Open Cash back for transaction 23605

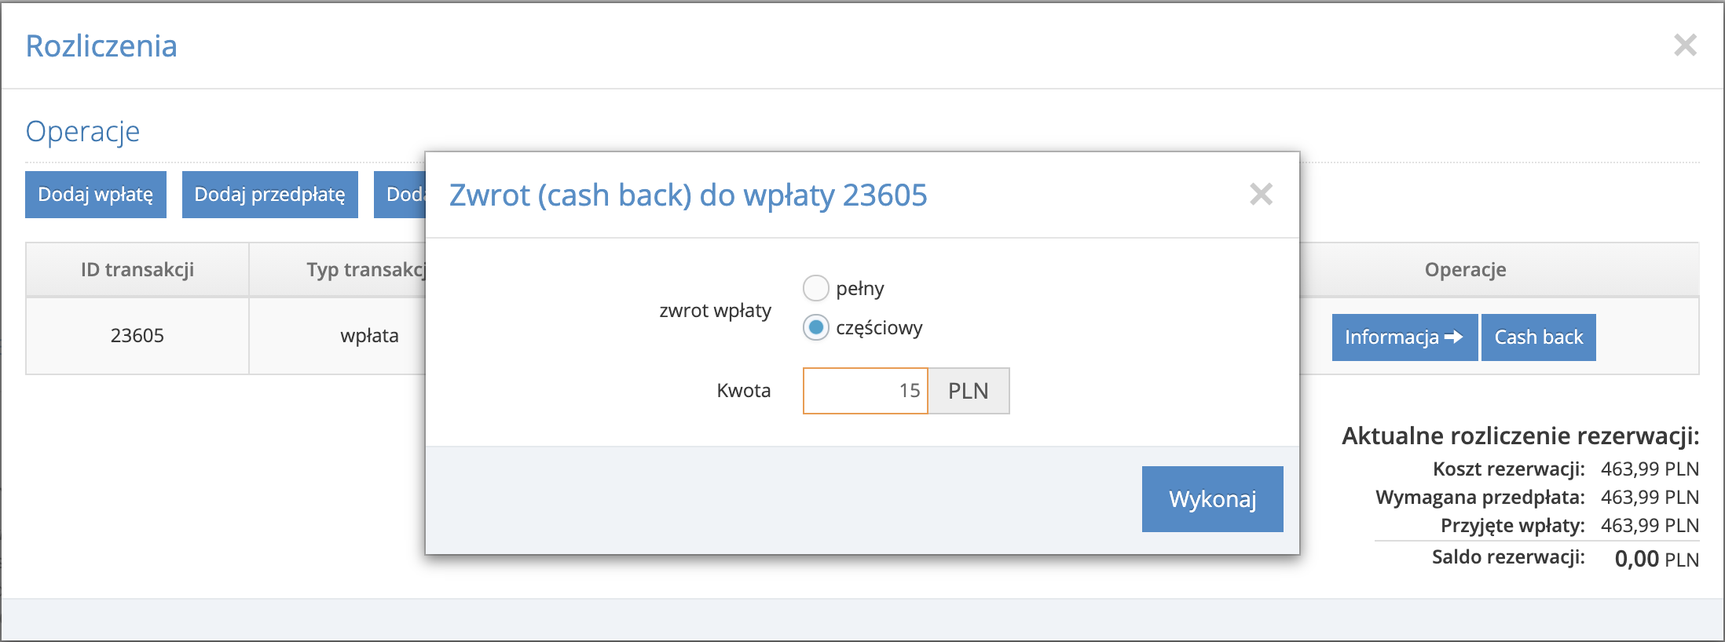[1538, 337]
